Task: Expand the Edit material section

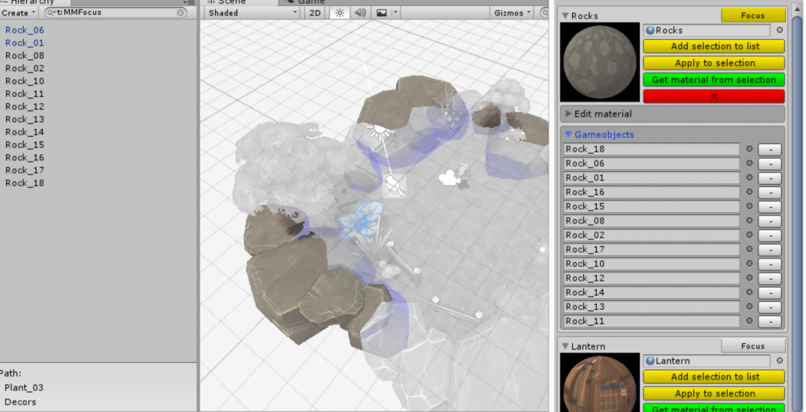Action: click(x=569, y=114)
